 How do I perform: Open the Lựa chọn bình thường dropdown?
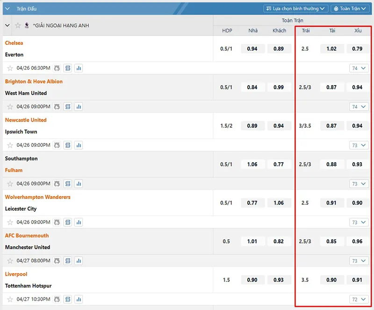tap(296, 8)
